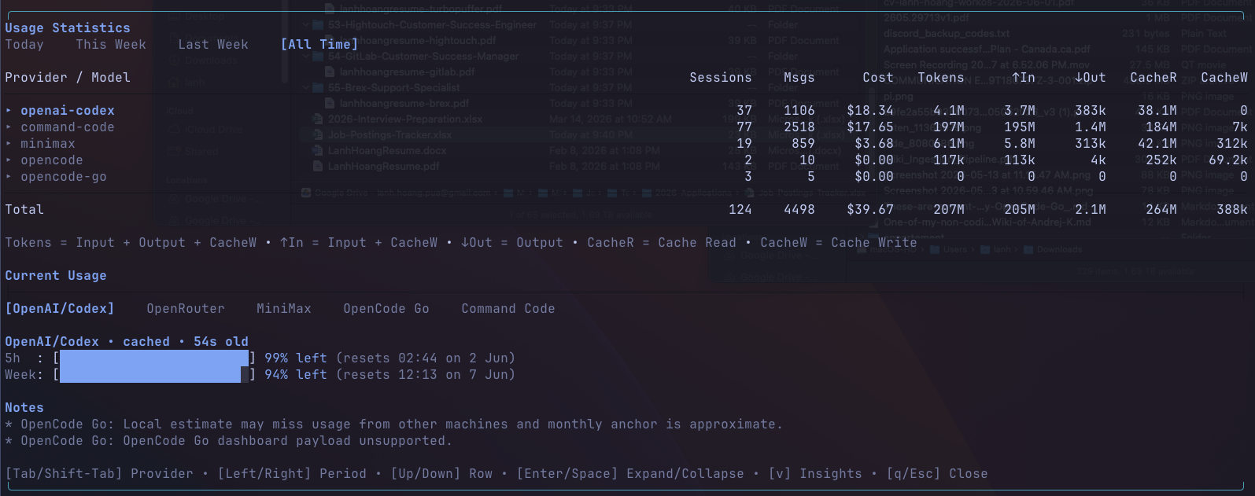Click the Msgs column header
This screenshot has width=1255, height=496.
pos(799,78)
